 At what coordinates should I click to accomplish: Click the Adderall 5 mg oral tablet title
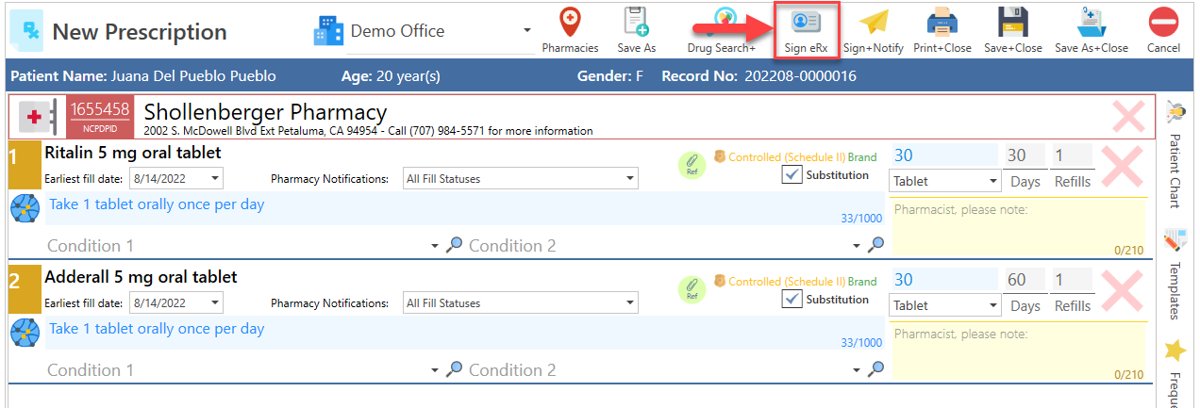[141, 277]
